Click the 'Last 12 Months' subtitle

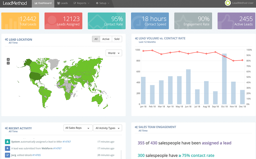pyautogui.click(x=147, y=42)
